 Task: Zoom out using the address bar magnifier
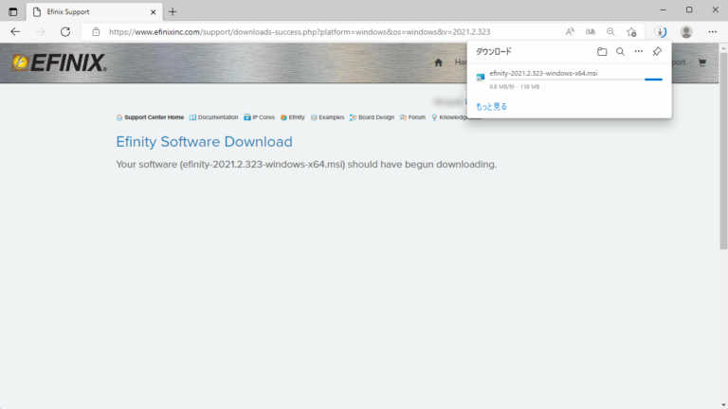(610, 31)
